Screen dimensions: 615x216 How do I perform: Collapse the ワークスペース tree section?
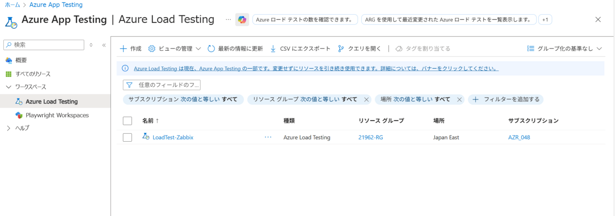(9, 87)
